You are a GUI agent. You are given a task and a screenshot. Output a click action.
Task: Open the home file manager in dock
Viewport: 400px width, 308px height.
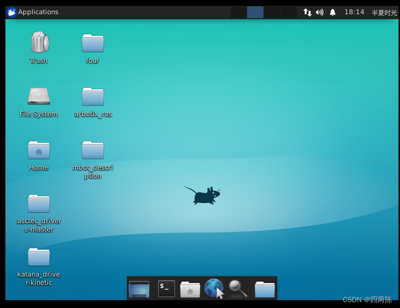coord(190,289)
